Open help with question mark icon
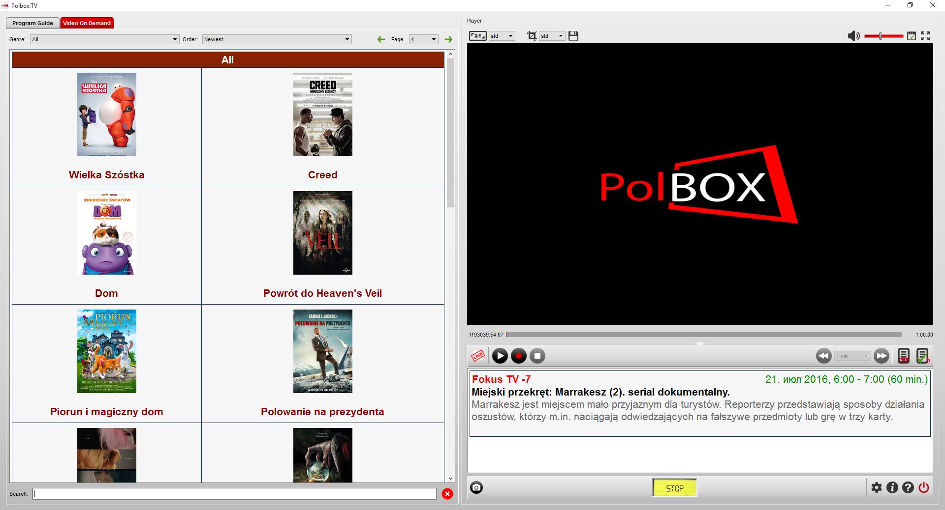 tap(908, 487)
